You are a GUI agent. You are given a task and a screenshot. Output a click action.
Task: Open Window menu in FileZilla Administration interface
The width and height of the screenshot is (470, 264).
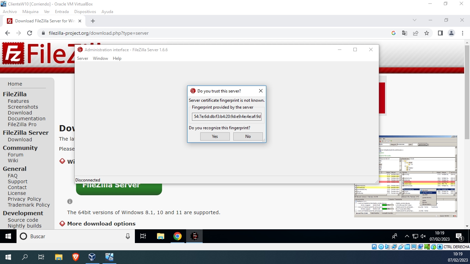pos(100,58)
